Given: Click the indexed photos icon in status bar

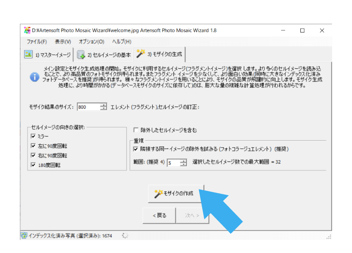Looking at the screenshot, I should click(25, 236).
